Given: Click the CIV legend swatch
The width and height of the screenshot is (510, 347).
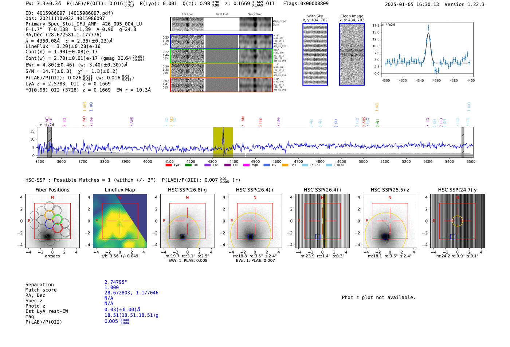Looking at the screenshot, I should pyautogui.click(x=208, y=165).
